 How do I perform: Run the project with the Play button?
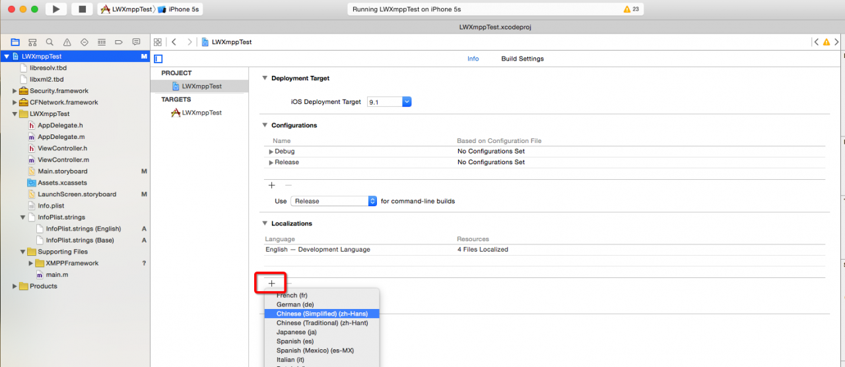coord(56,9)
